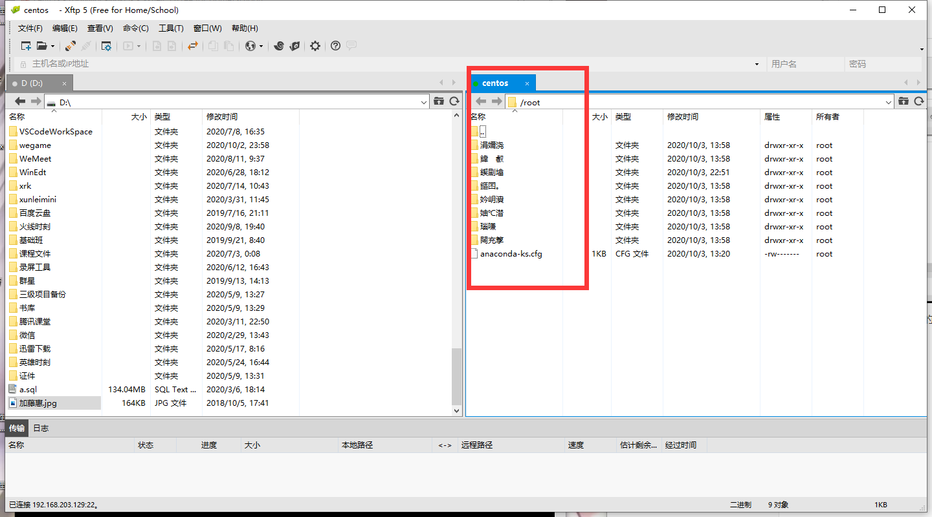
Task: Expand the Open Session dropdown arrow
Action: pos(52,47)
